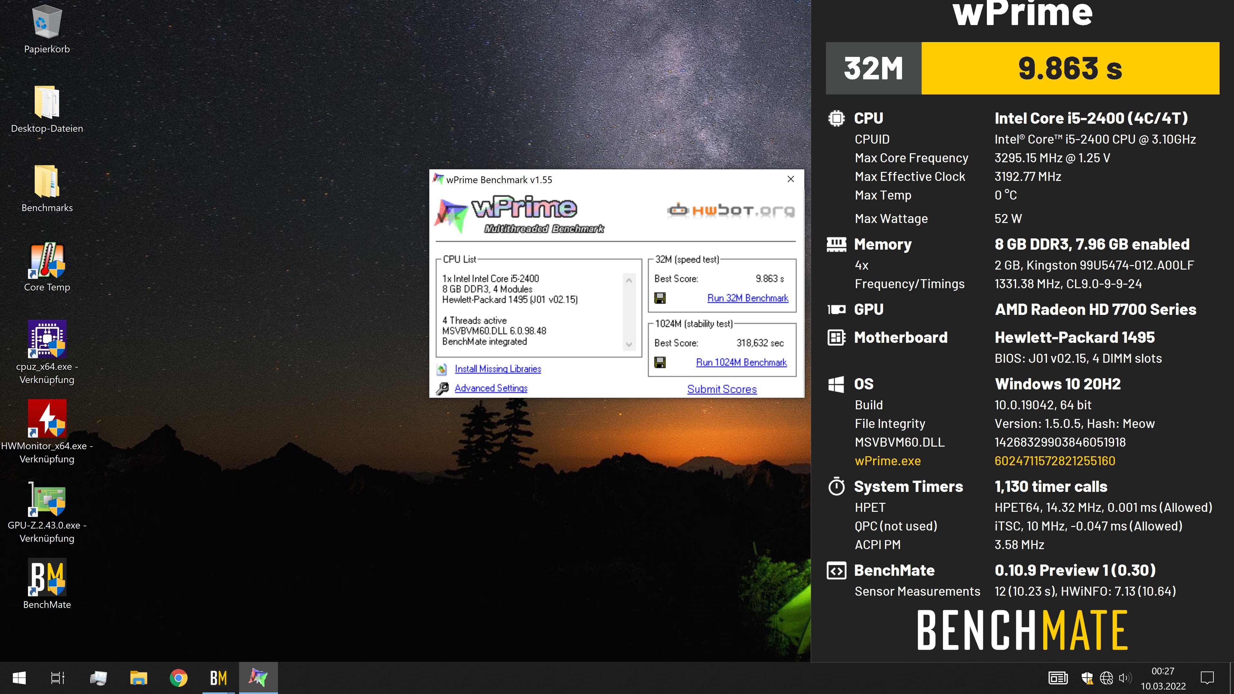Click '1,130 timer calls' text
The image size is (1234, 694).
click(1051, 487)
